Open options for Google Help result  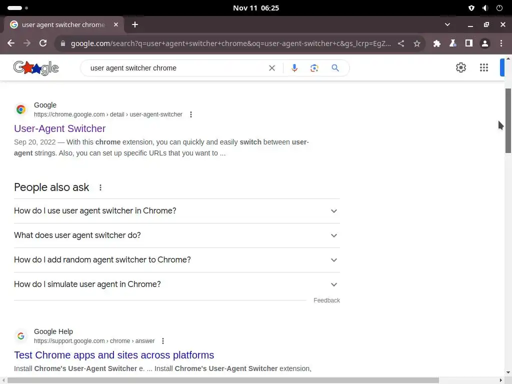[x=163, y=341]
